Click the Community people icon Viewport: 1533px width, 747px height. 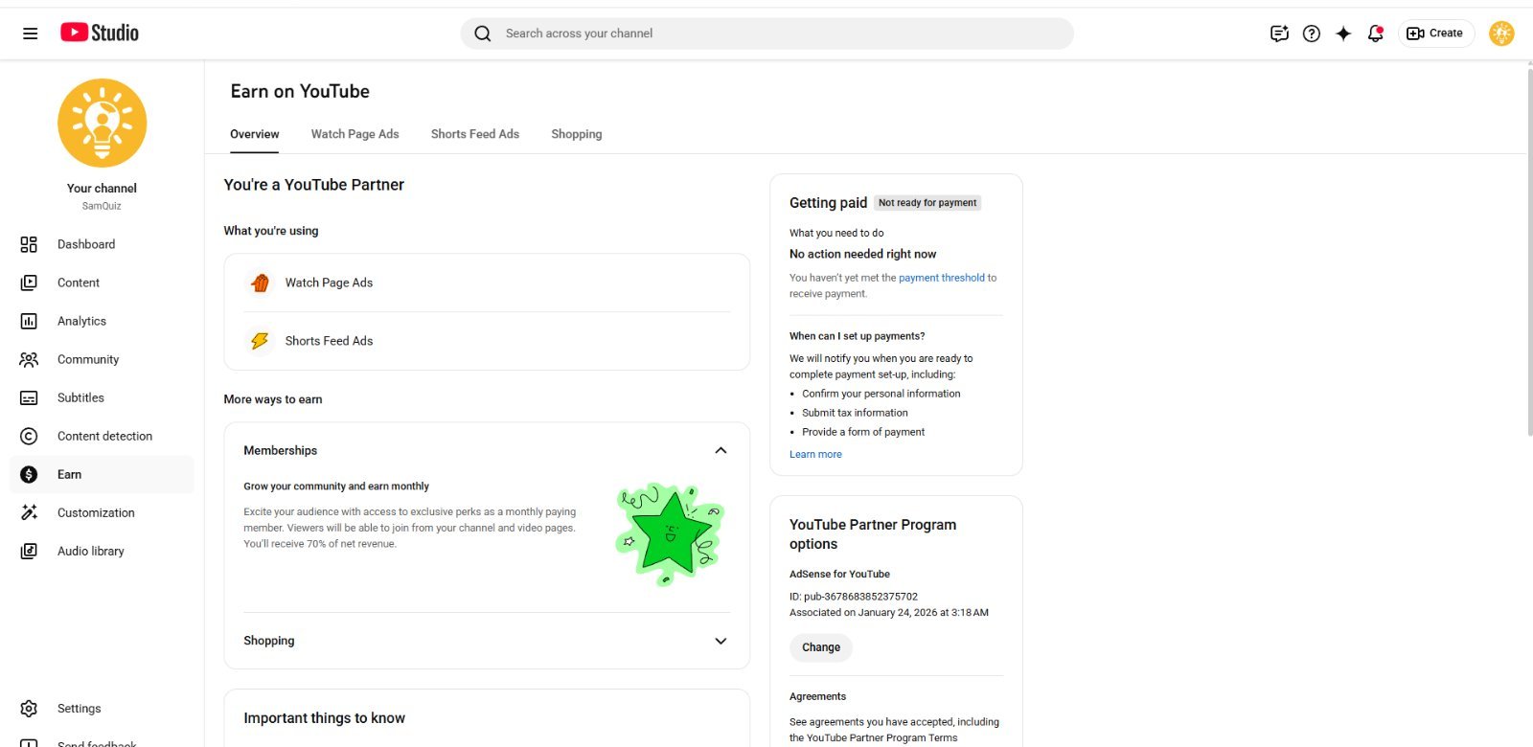29,359
